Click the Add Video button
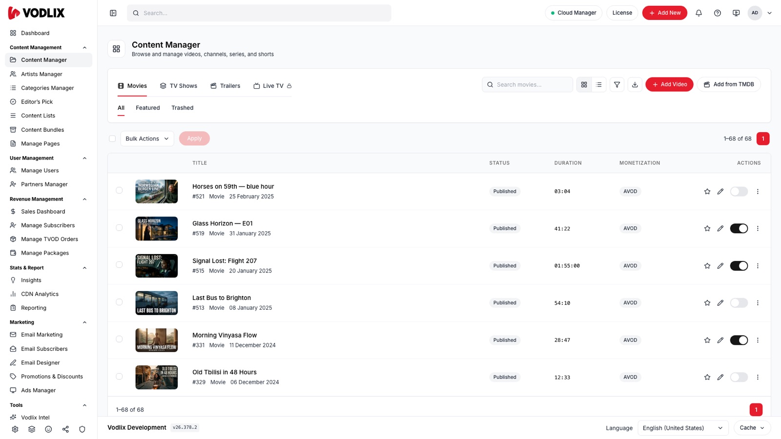This screenshot has height=439, width=781. pyautogui.click(x=669, y=84)
